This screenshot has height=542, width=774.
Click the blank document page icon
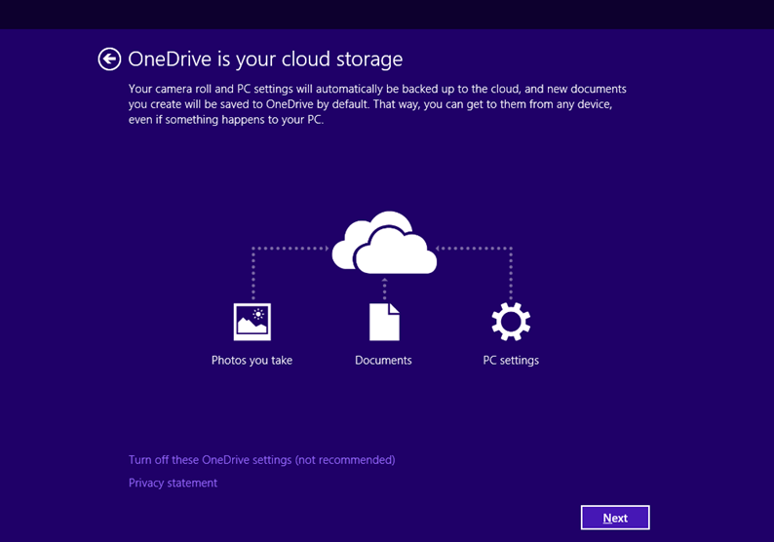click(x=384, y=322)
